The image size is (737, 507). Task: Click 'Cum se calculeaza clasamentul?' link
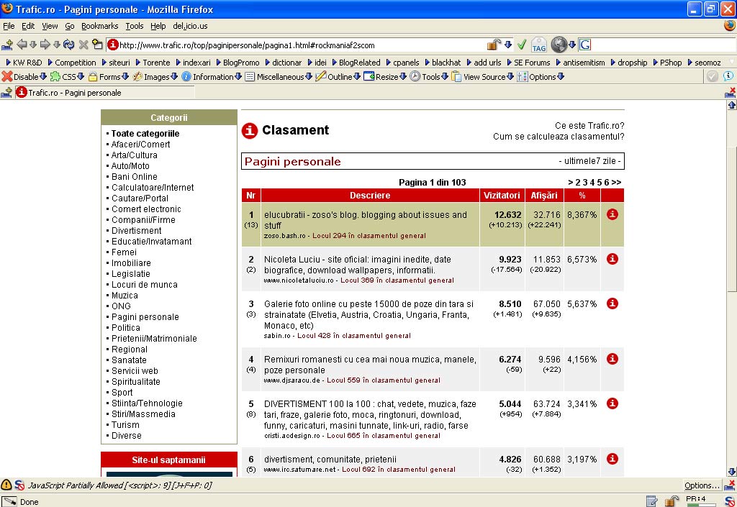click(559, 136)
